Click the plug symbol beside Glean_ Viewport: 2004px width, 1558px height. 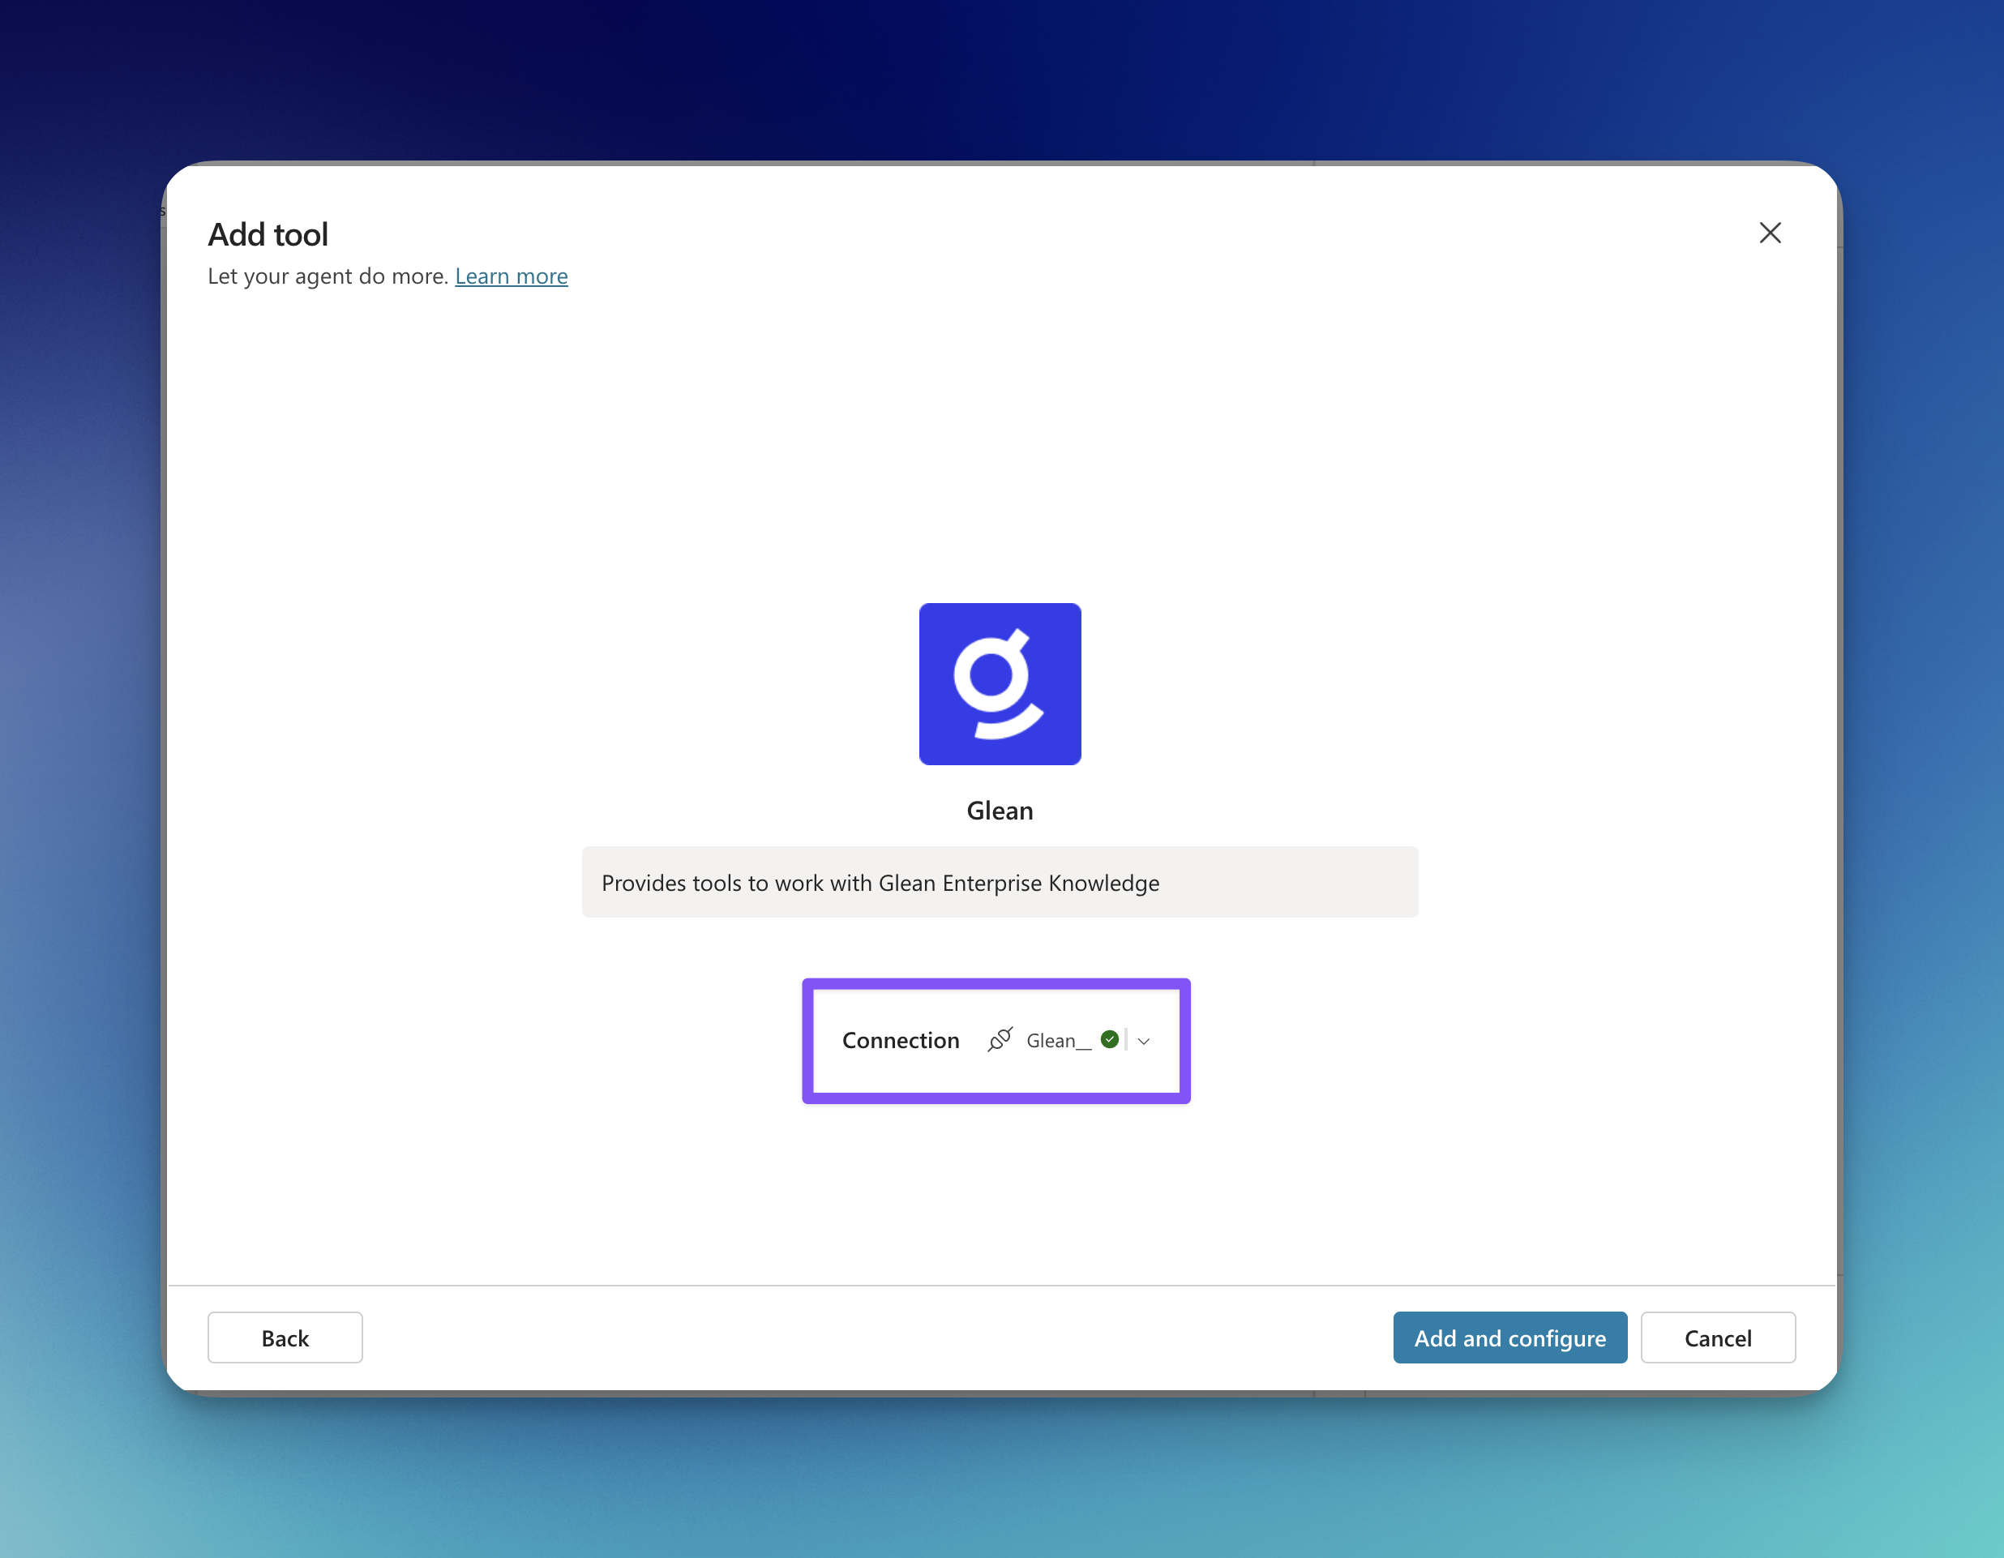click(x=1000, y=1039)
